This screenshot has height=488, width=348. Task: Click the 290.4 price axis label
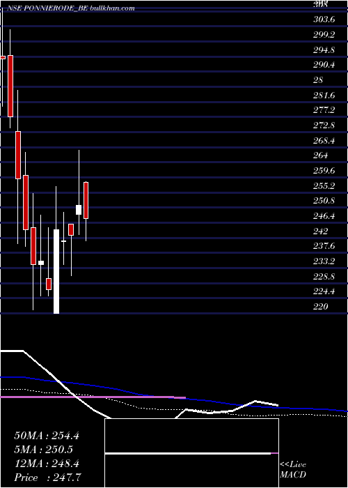[x=324, y=65]
